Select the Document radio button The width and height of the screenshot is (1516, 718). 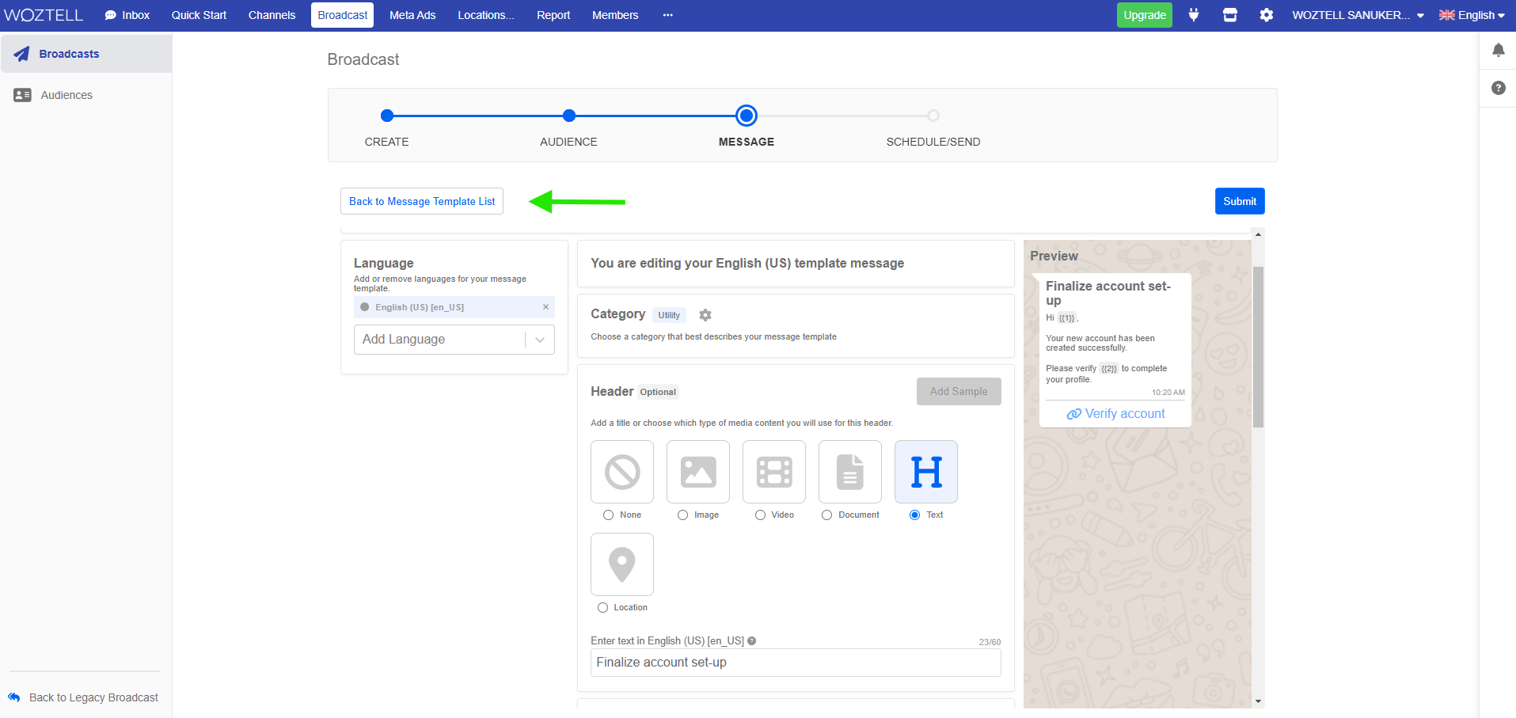click(826, 515)
